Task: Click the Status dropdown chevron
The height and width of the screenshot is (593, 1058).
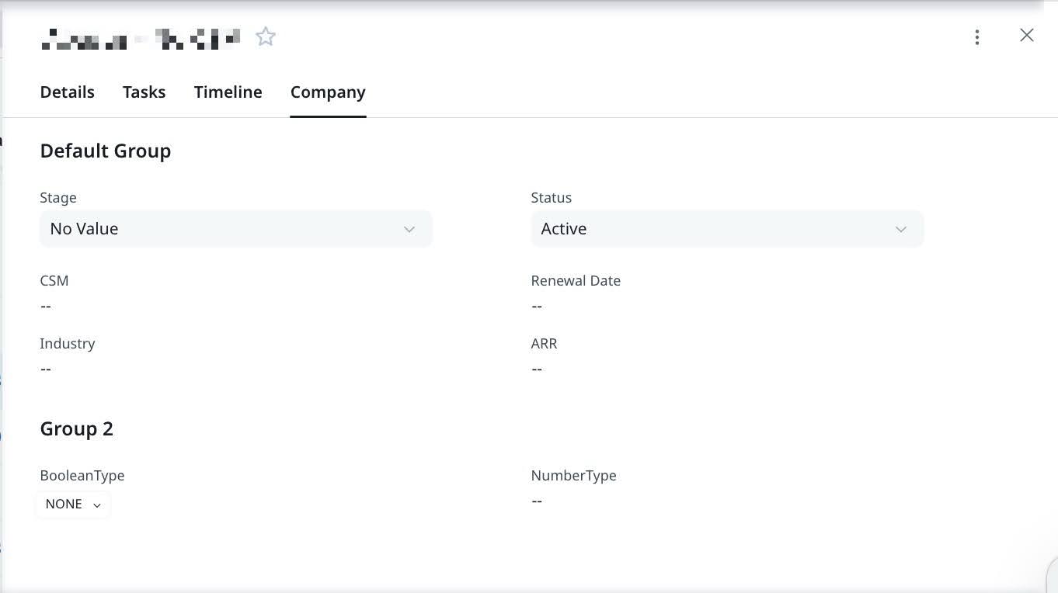Action: point(900,229)
